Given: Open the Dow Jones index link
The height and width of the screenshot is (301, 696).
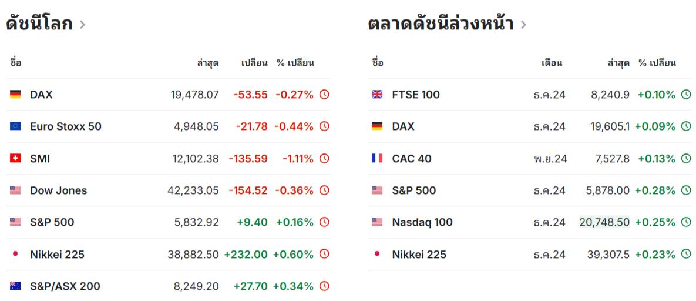Looking at the screenshot, I should [x=58, y=190].
